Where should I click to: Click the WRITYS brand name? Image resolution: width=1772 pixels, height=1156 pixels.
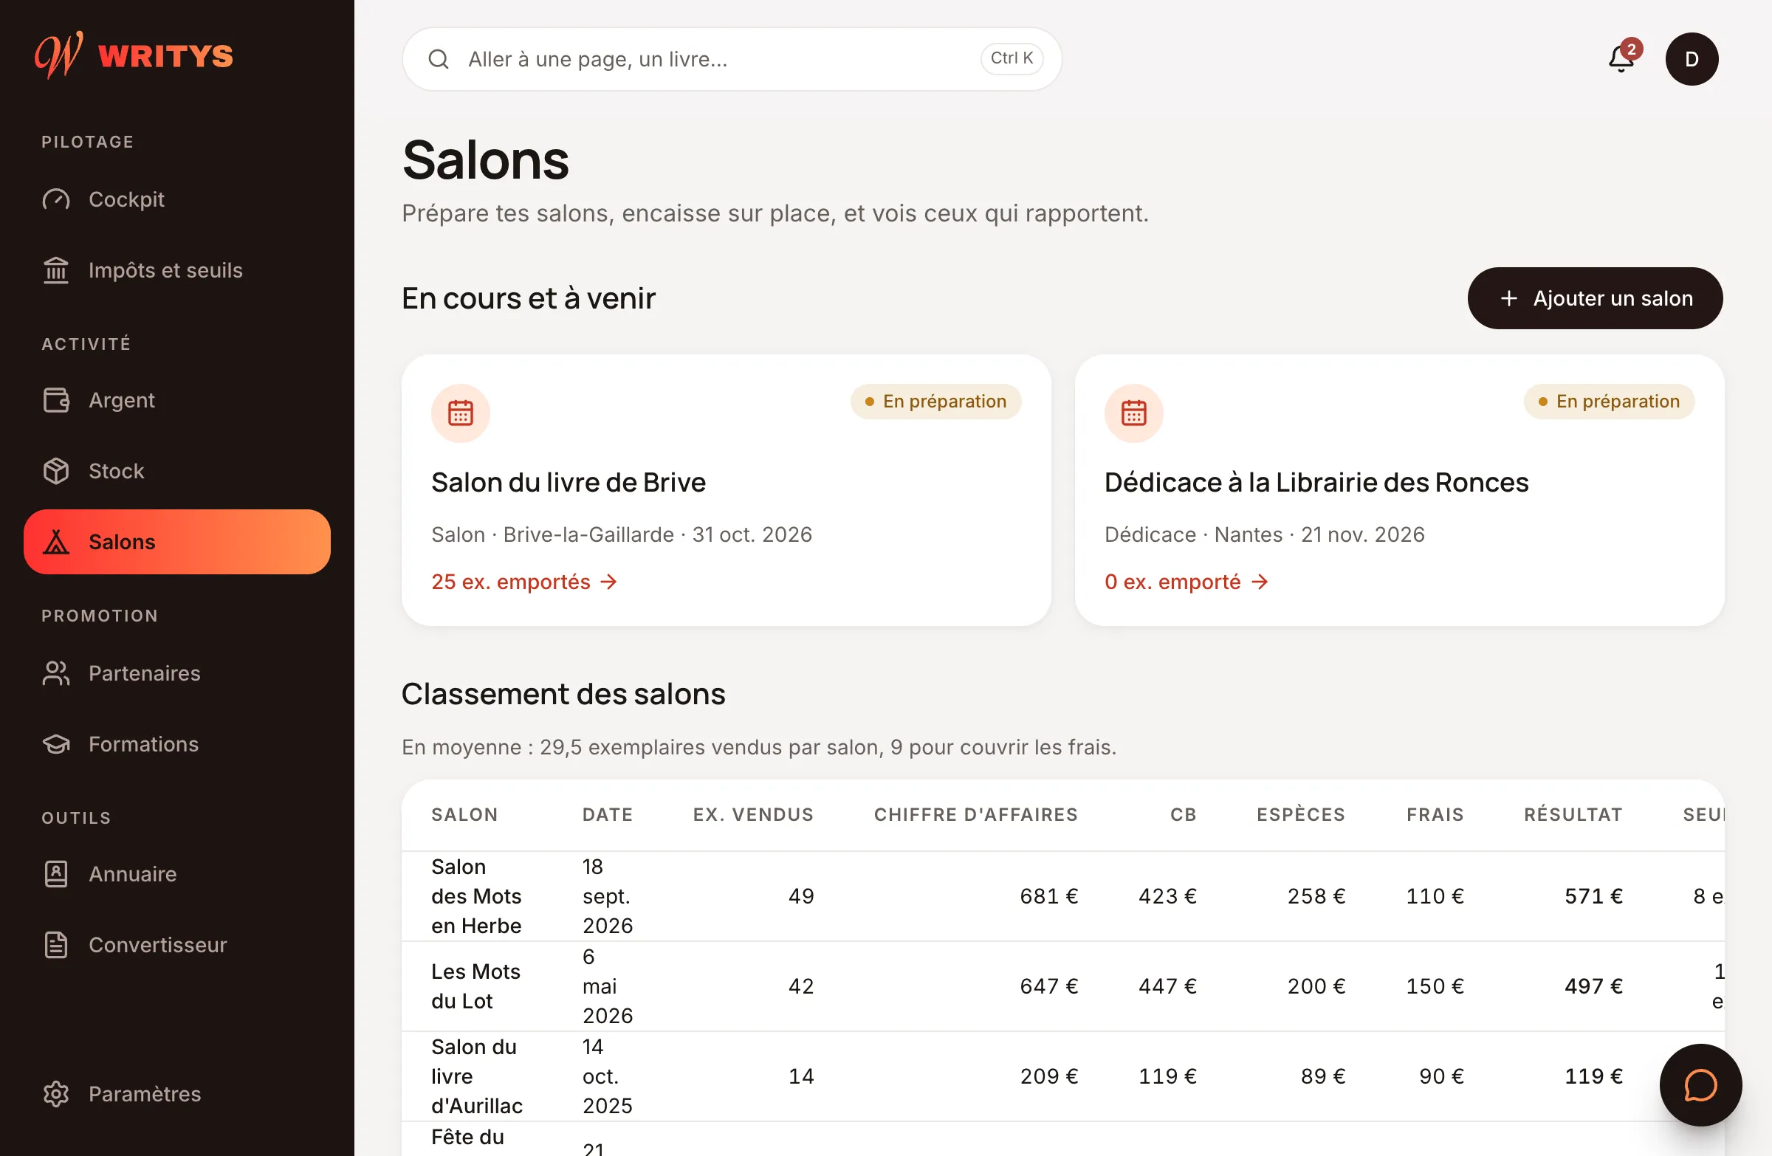[x=165, y=57]
